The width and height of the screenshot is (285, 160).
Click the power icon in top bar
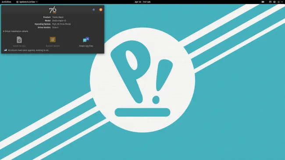(x=278, y=2)
